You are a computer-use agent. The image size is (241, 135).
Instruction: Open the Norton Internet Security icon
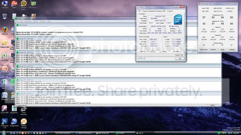pyautogui.click(x=24, y=5)
